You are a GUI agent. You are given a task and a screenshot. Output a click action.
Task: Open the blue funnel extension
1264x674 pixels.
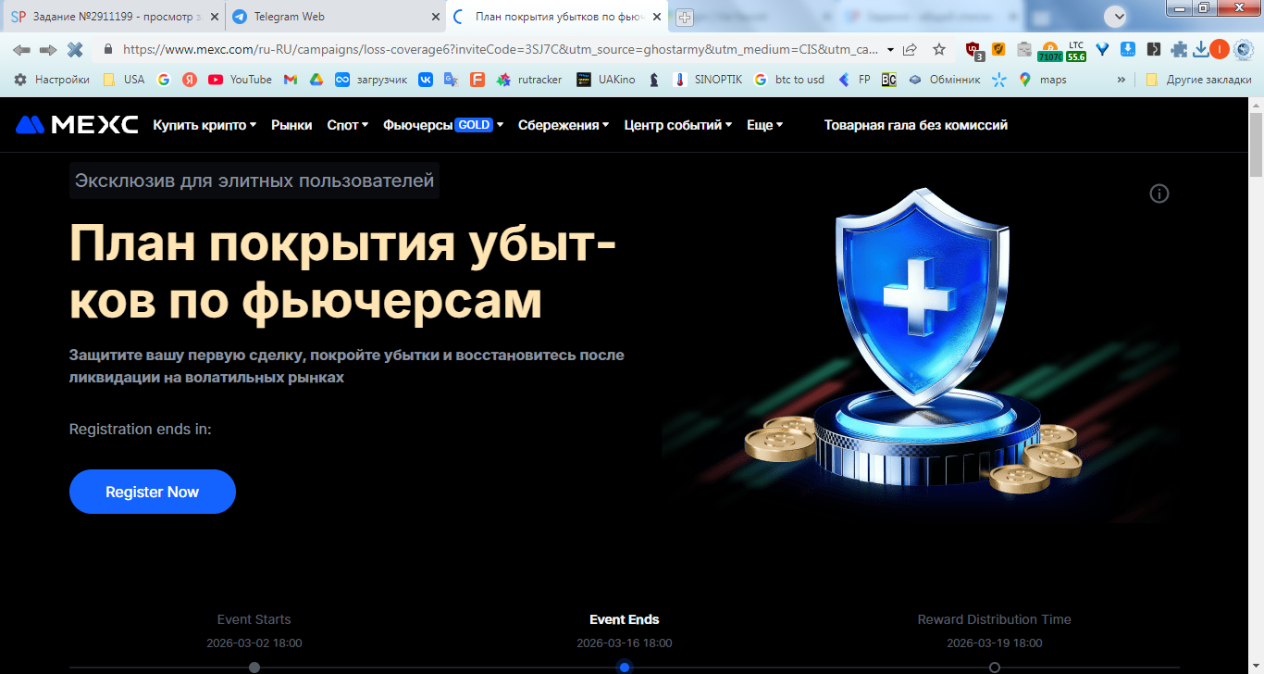tap(1102, 50)
